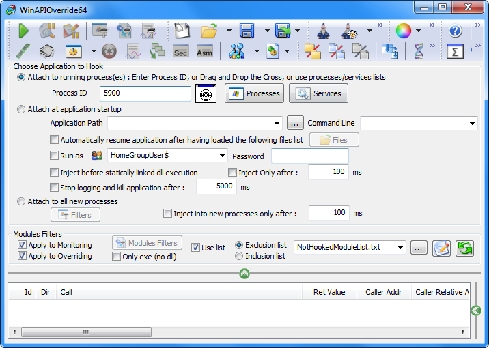Click the eraser clear logs icon
Image resolution: width=489 pixels, height=348 pixels.
point(182,31)
